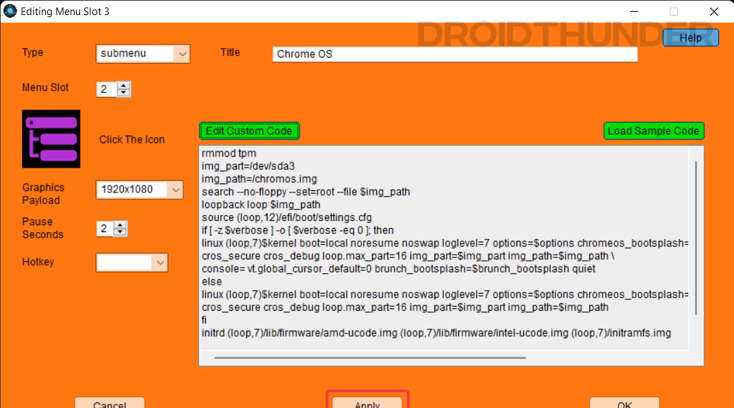This screenshot has height=408, width=734.
Task: Open the empty Hotkey dropdown
Action: 131,262
